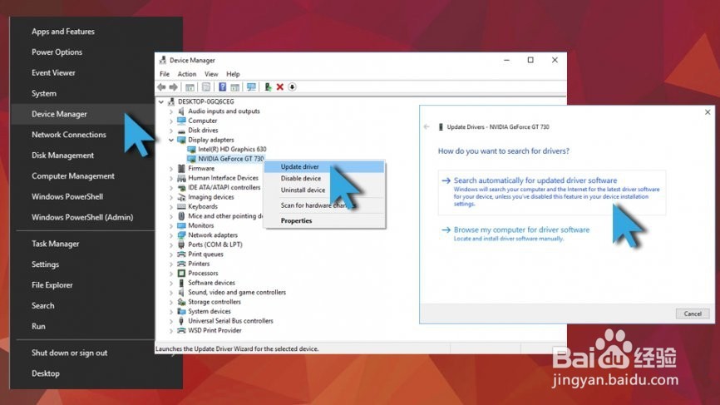Viewport: 720px width, 405px height.
Task: Click the Print queues icon
Action: click(x=181, y=254)
